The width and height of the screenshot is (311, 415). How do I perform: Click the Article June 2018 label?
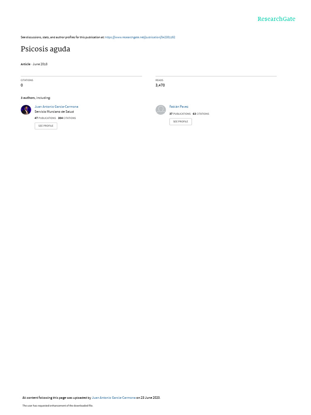[34, 64]
